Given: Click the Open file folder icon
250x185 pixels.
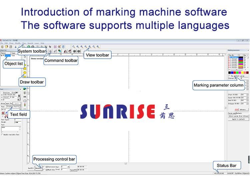Looking at the screenshot, I should pos(6,47).
